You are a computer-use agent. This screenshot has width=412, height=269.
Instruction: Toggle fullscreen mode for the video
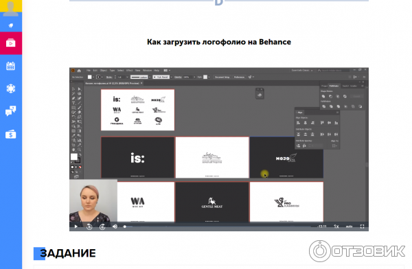[362, 226]
